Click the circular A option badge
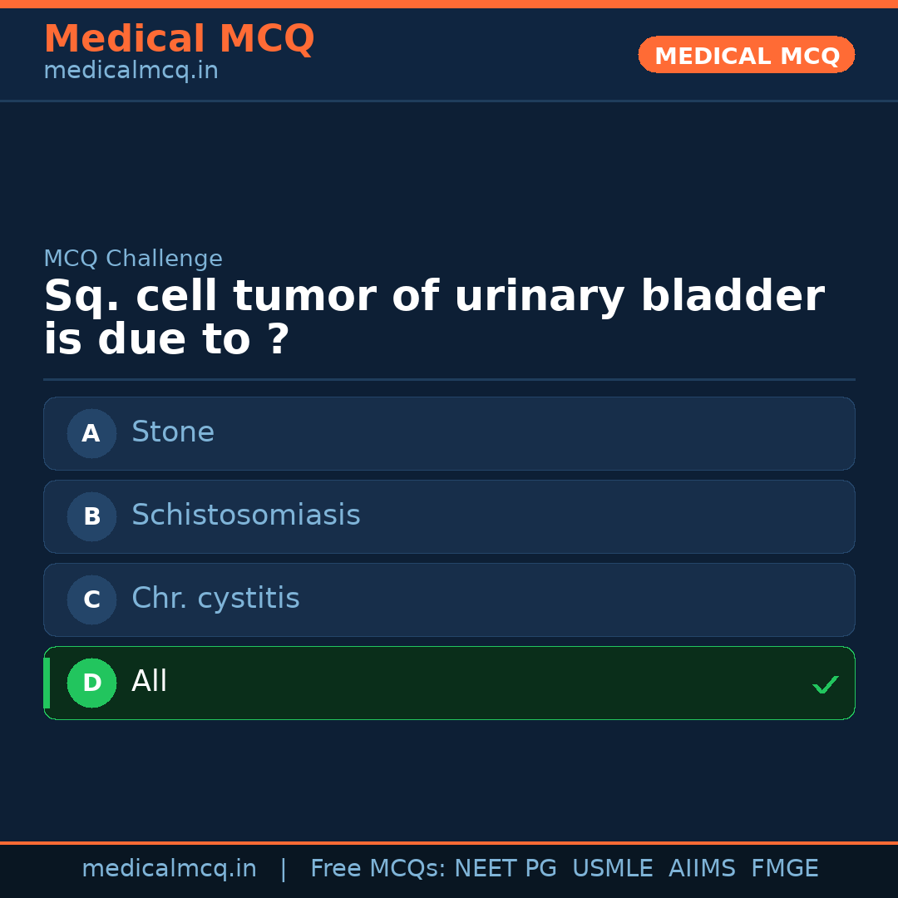This screenshot has height=898, width=898. pyautogui.click(x=91, y=433)
